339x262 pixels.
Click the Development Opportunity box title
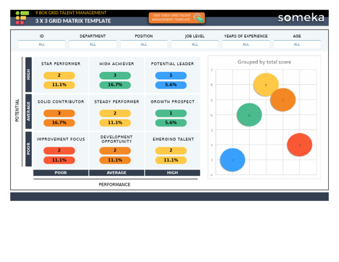(x=117, y=139)
